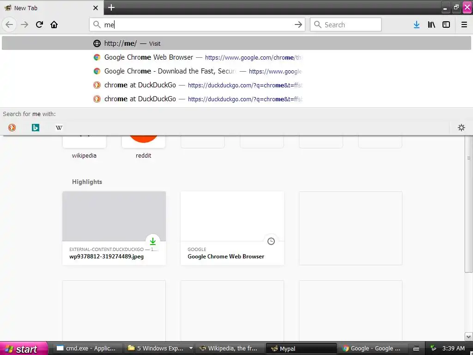Select the New Tab tab

click(x=52, y=8)
